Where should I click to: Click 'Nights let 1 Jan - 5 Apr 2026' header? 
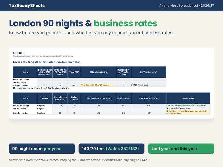[x=45, y=72]
